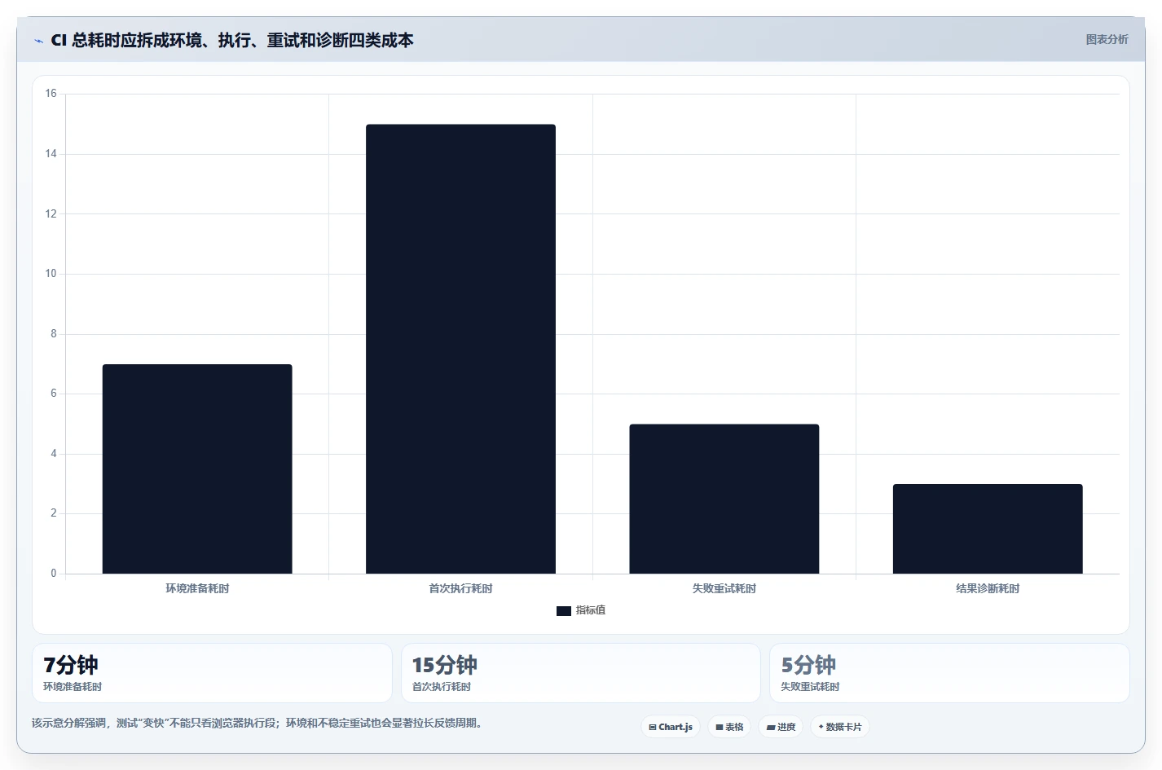Open the 15分钟 data card

coord(581,673)
